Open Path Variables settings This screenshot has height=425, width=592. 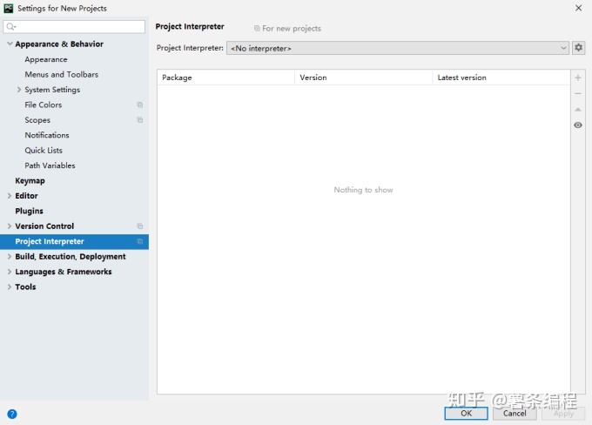pyautogui.click(x=50, y=165)
